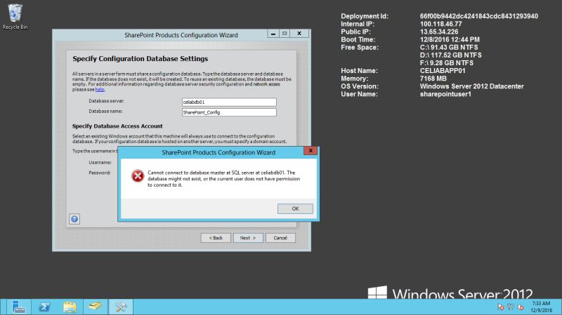Maximize the Configuration Wizard window
This screenshot has width=562, height=315.
(285, 34)
